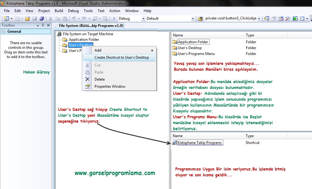
Task: Click the Solution Explorer toolbar icon
Action: point(266,19)
